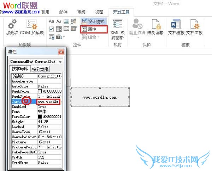Open 文档模板 Document Template
212x171 pixels.
[176, 27]
